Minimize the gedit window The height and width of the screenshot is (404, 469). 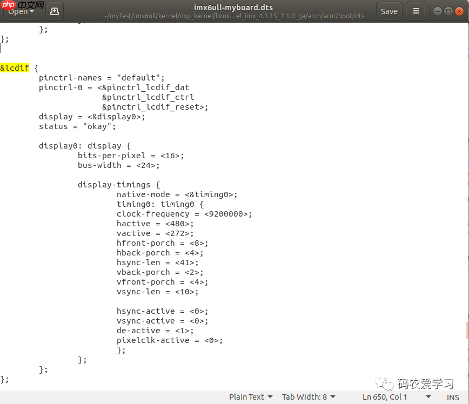click(437, 11)
